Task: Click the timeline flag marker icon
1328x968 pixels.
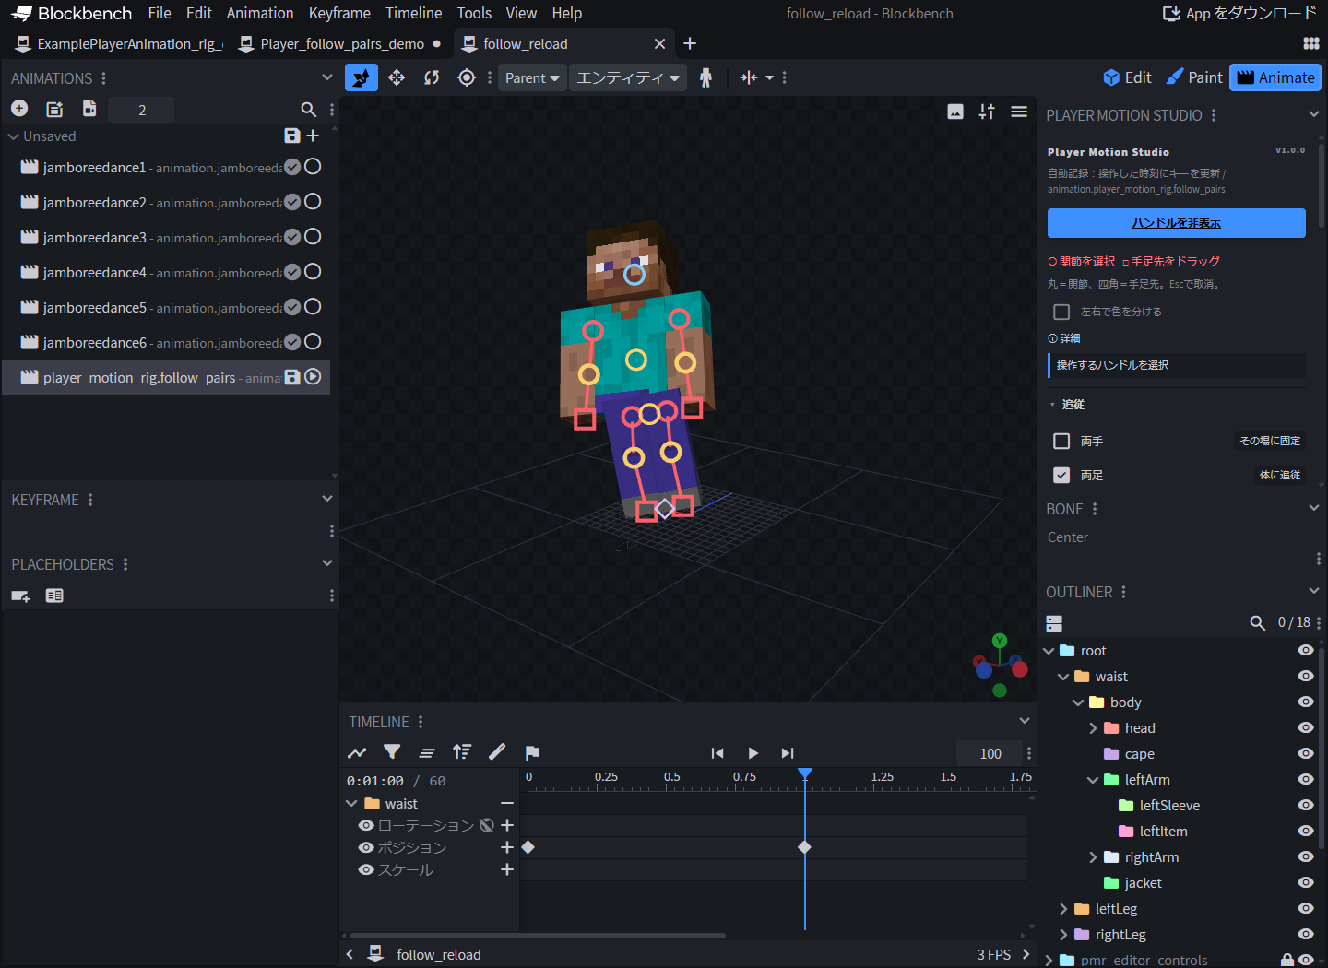Action: tap(532, 753)
